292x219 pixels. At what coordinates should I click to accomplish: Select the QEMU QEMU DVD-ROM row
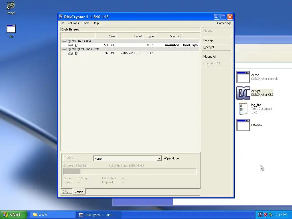pyautogui.click(x=130, y=49)
